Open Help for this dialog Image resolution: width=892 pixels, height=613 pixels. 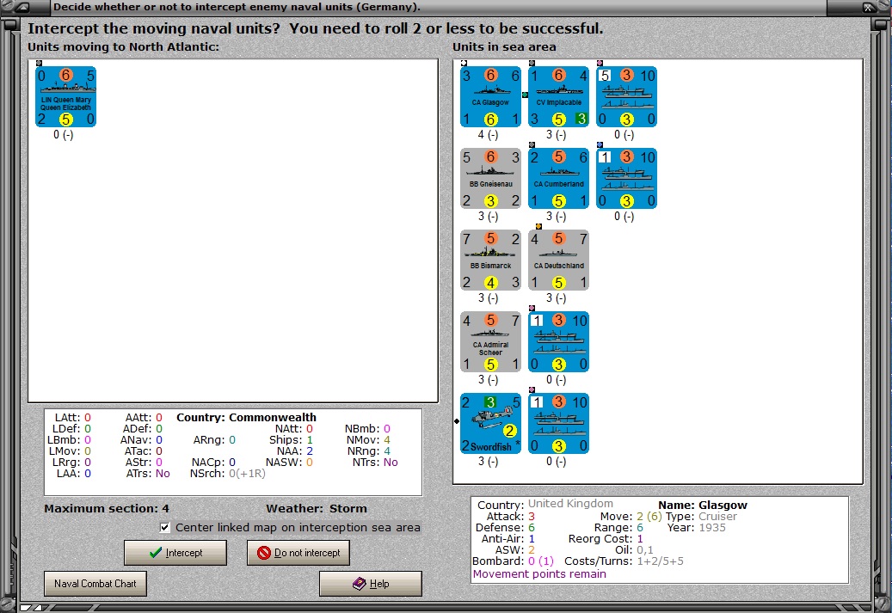click(371, 584)
